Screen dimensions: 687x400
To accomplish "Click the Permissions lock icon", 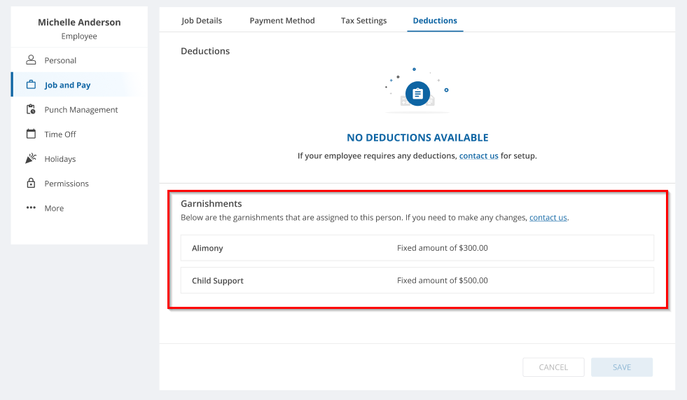I will click(x=31, y=183).
